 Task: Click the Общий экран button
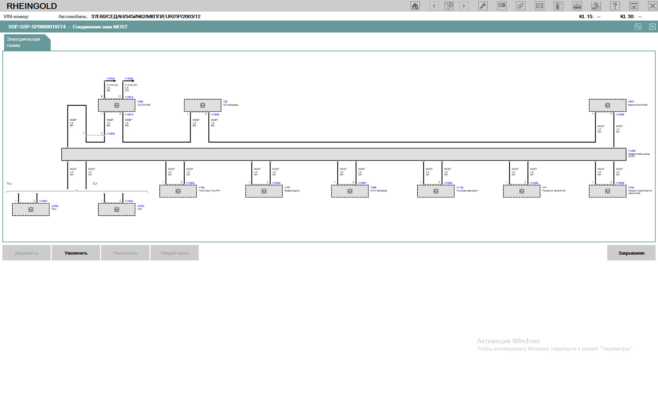[174, 253]
